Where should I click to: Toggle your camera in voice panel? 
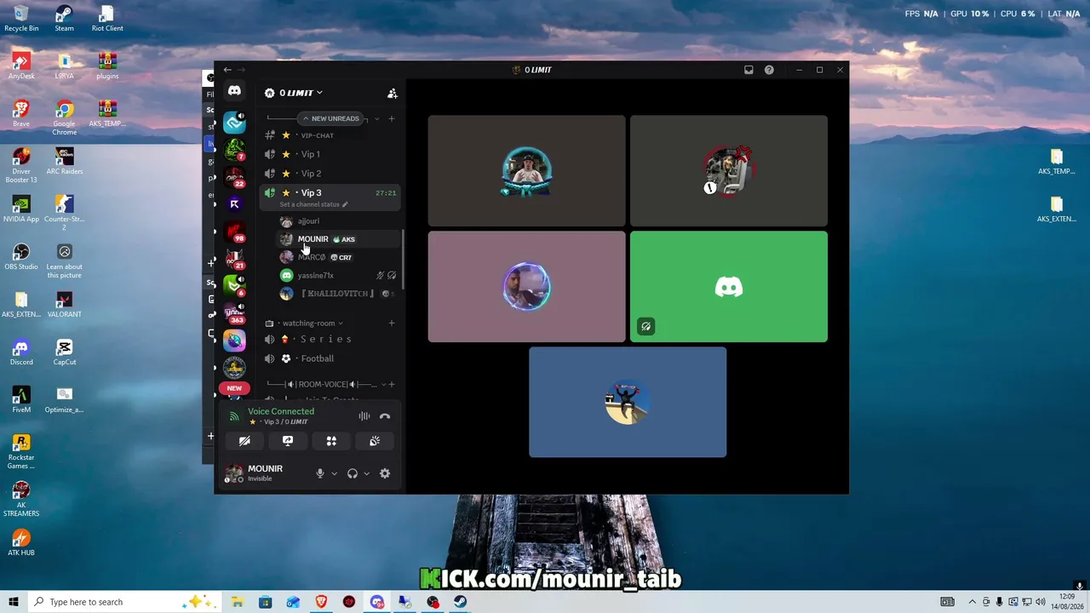(244, 441)
